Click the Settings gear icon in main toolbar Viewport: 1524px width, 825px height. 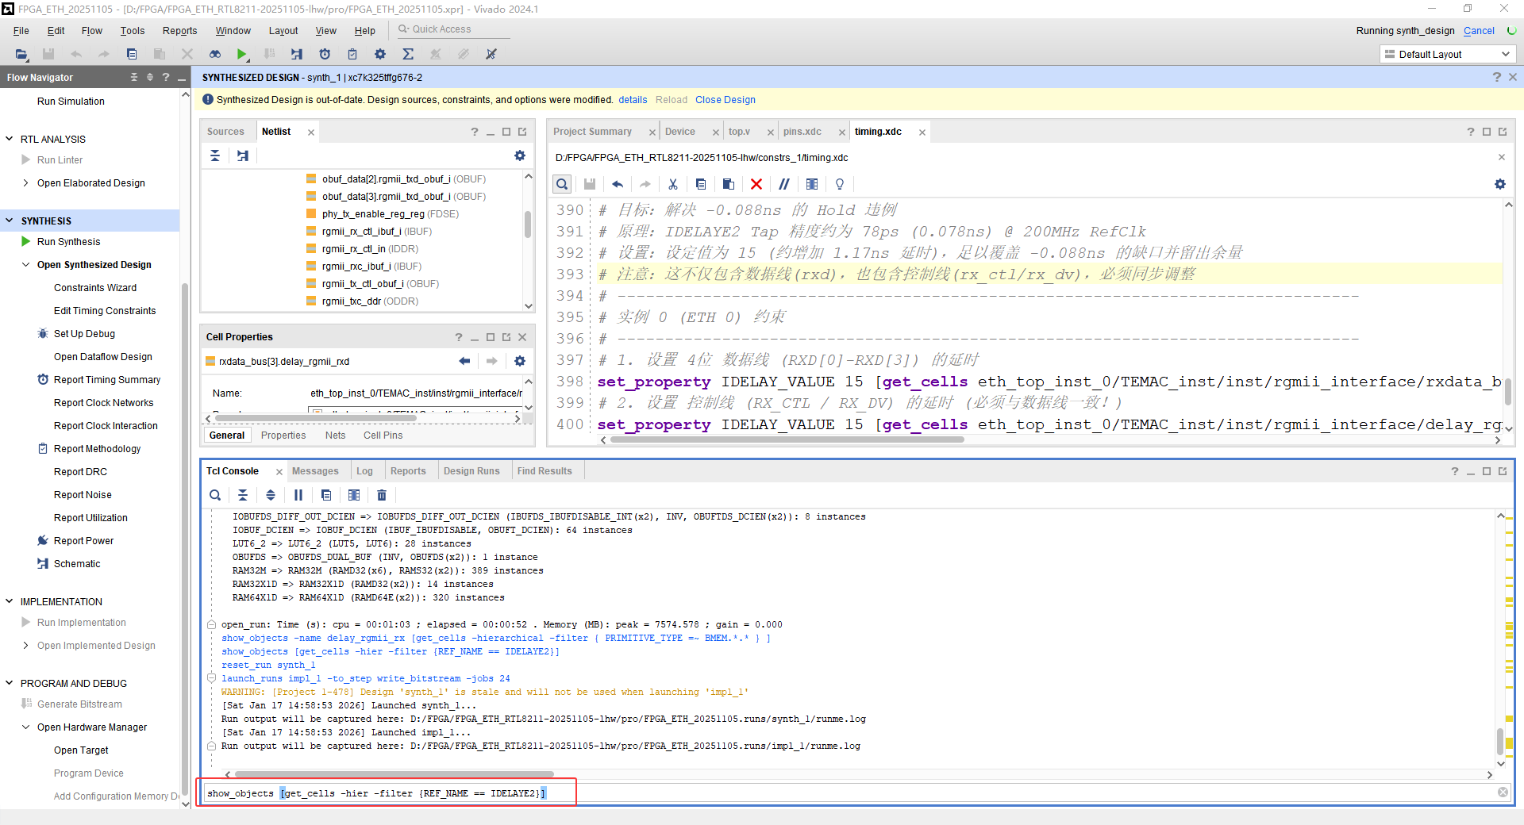tap(380, 54)
